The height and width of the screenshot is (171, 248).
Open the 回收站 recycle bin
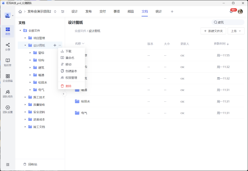coord(30,164)
